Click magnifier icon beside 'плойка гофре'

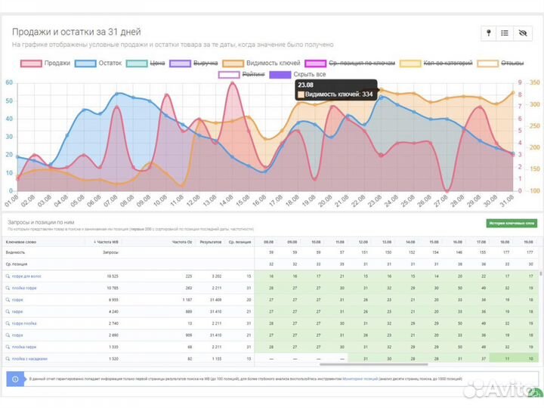8,288
